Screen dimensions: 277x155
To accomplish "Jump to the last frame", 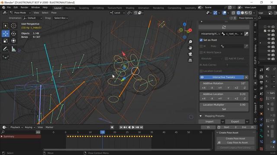I will (x=142, y=127).
